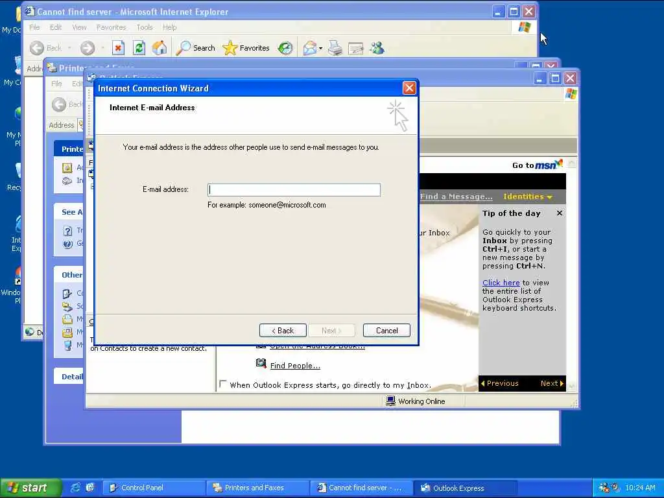664x498 pixels.
Task: Click Working Online status bar entry
Action: click(x=416, y=401)
